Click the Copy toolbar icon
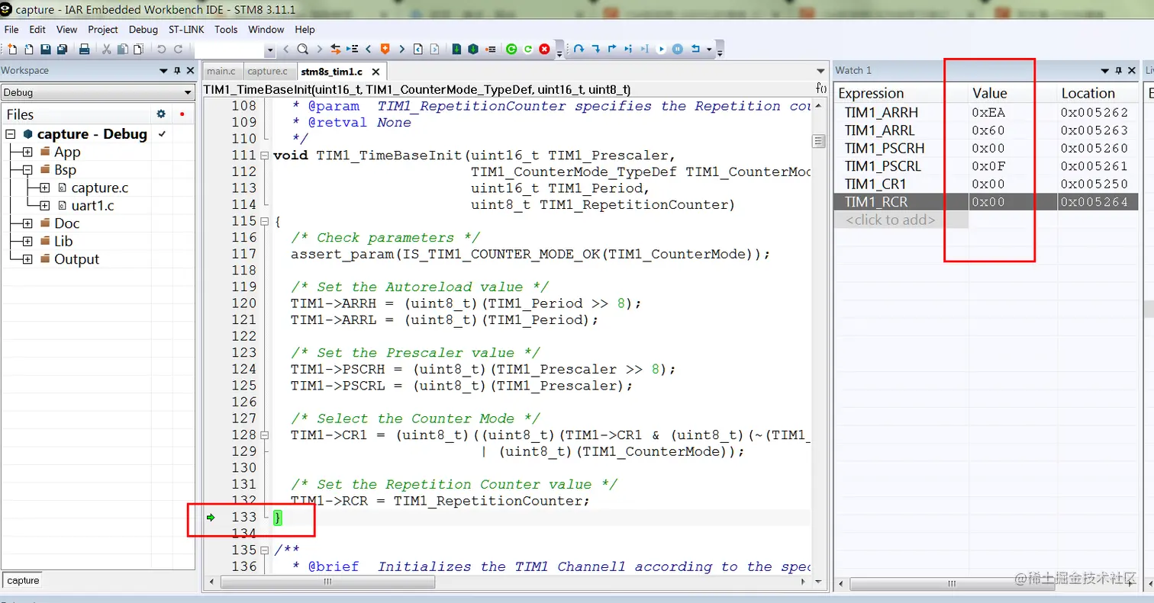Image resolution: width=1154 pixels, height=603 pixels. [122, 49]
